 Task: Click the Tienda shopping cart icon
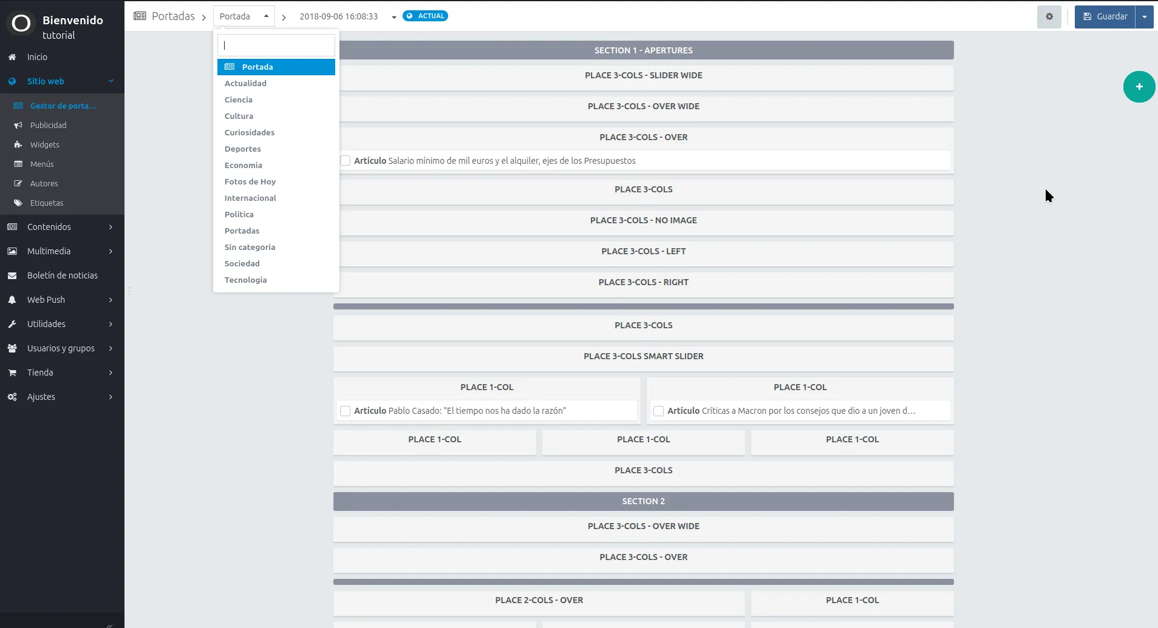click(12, 373)
